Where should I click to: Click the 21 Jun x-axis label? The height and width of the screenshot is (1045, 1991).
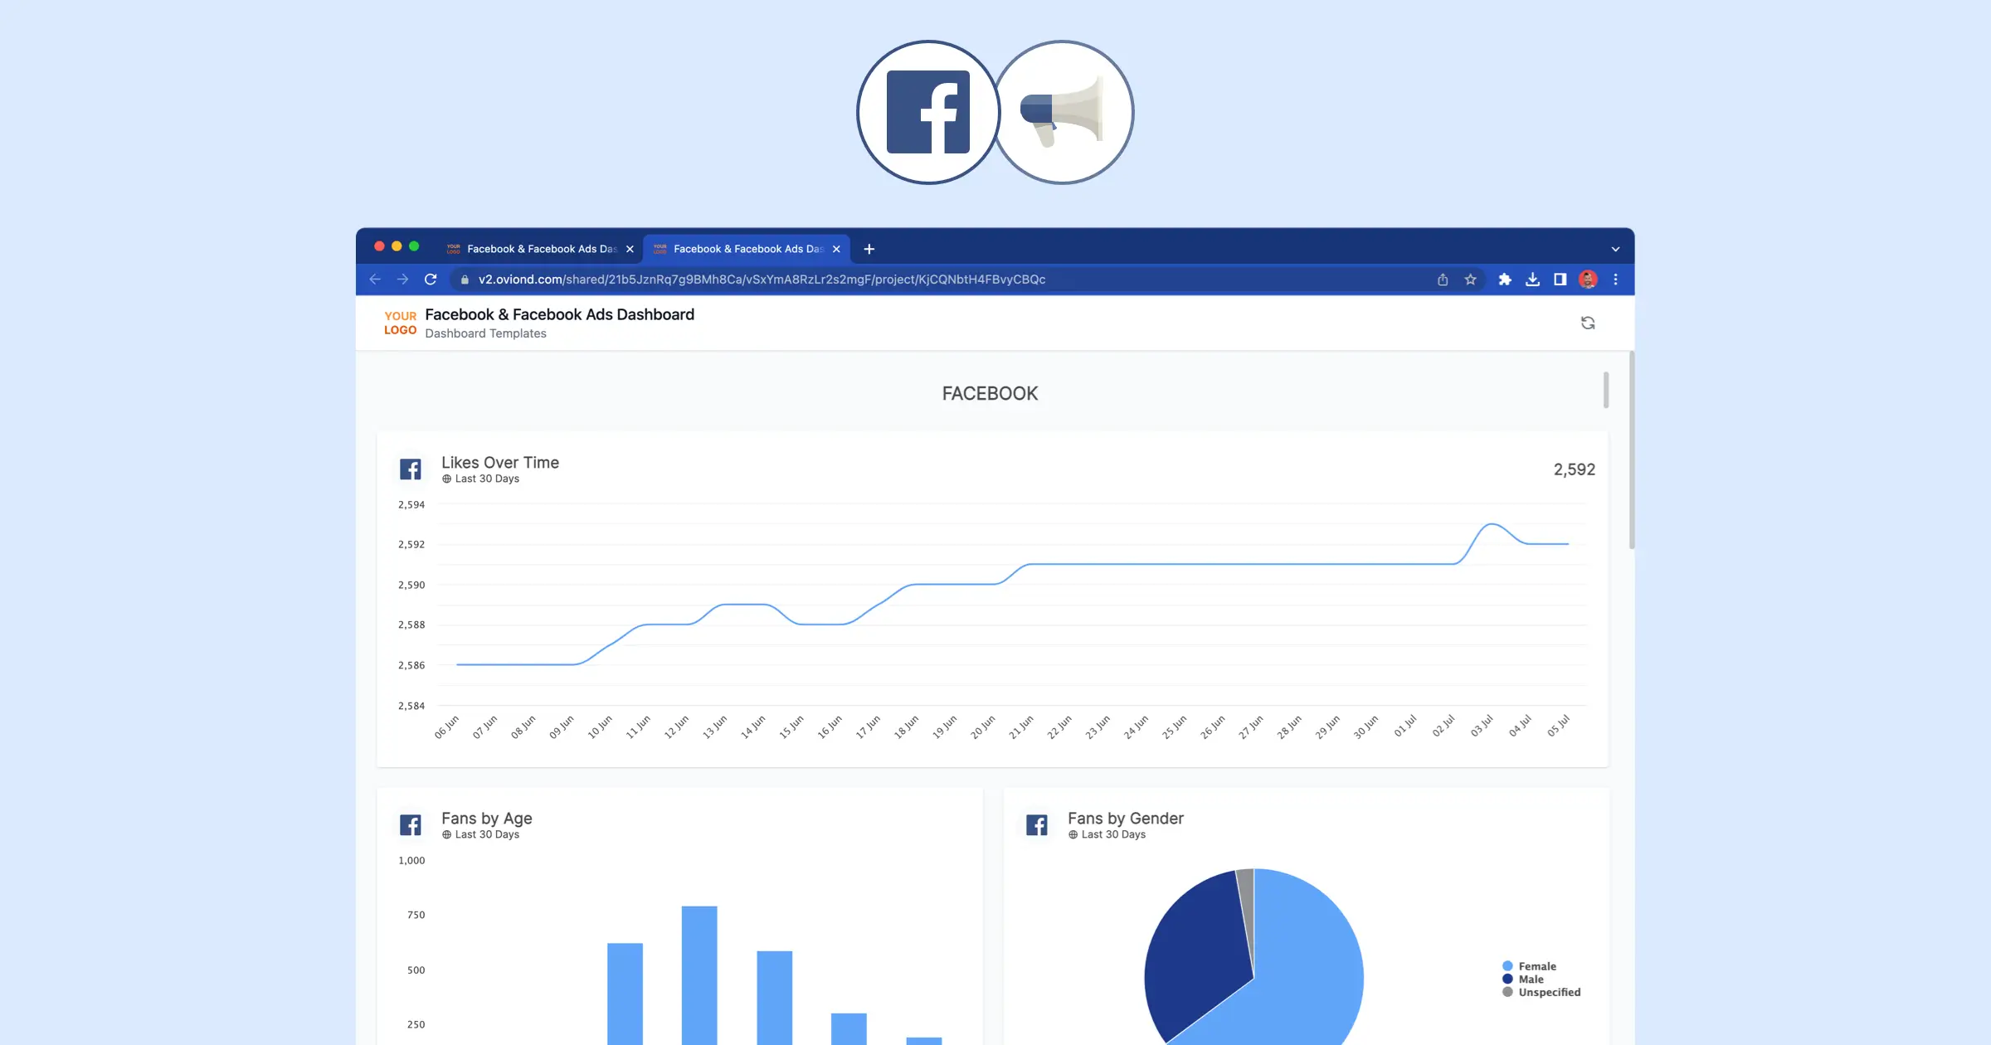point(1021,727)
